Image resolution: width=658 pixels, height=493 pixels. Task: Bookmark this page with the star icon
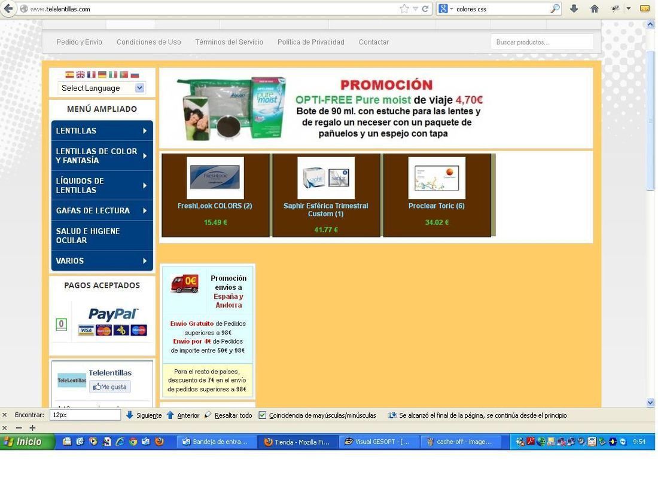click(404, 9)
